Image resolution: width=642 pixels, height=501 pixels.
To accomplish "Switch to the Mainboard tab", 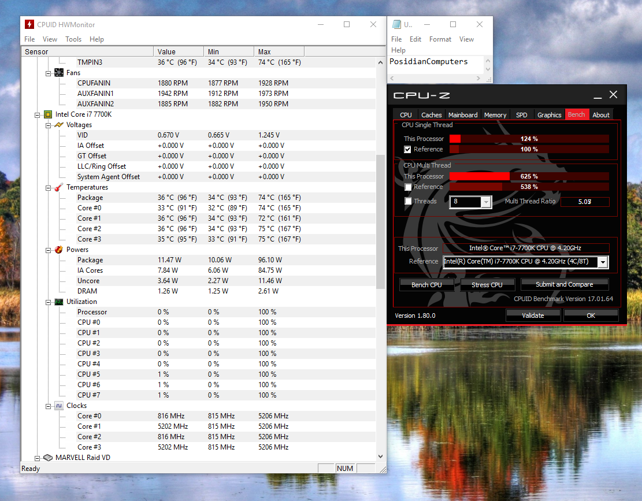I will click(x=463, y=115).
